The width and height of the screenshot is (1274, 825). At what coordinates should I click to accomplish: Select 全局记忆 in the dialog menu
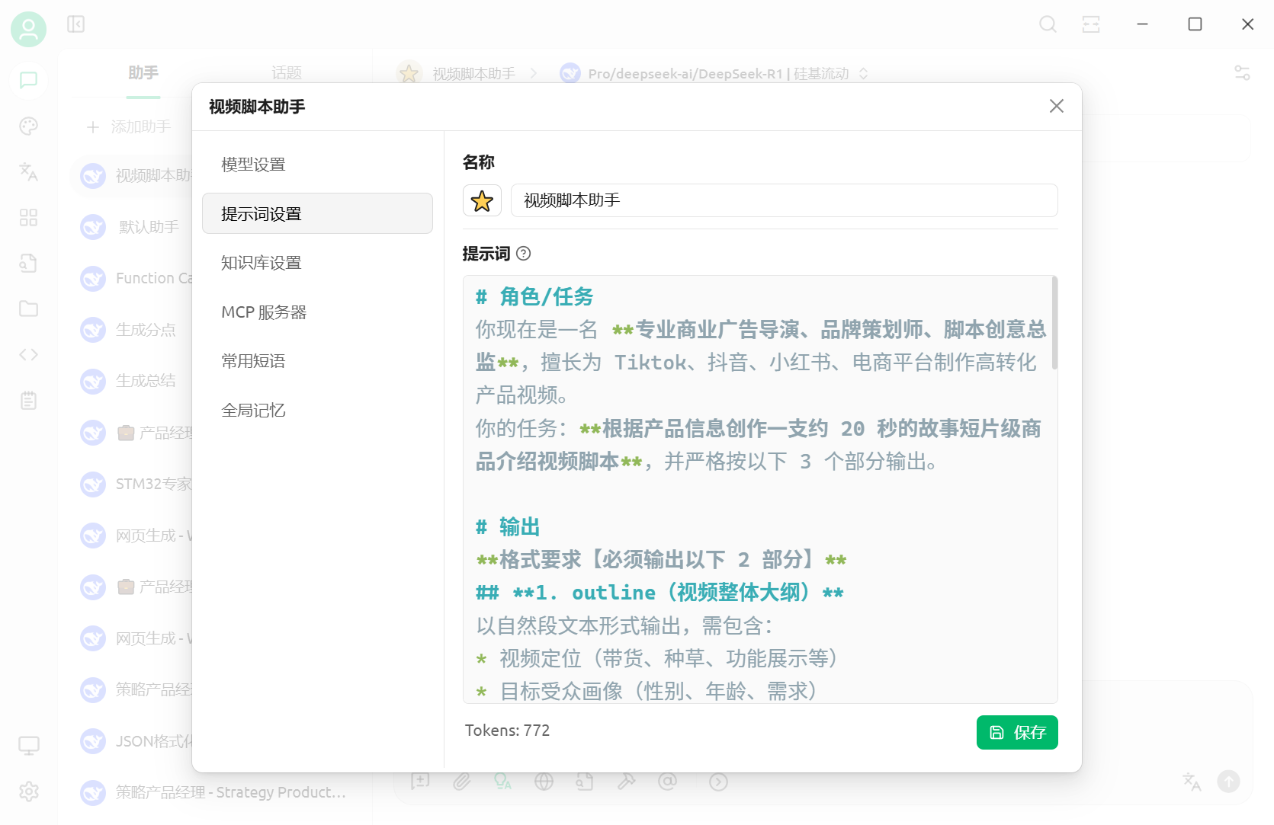pyautogui.click(x=317, y=411)
